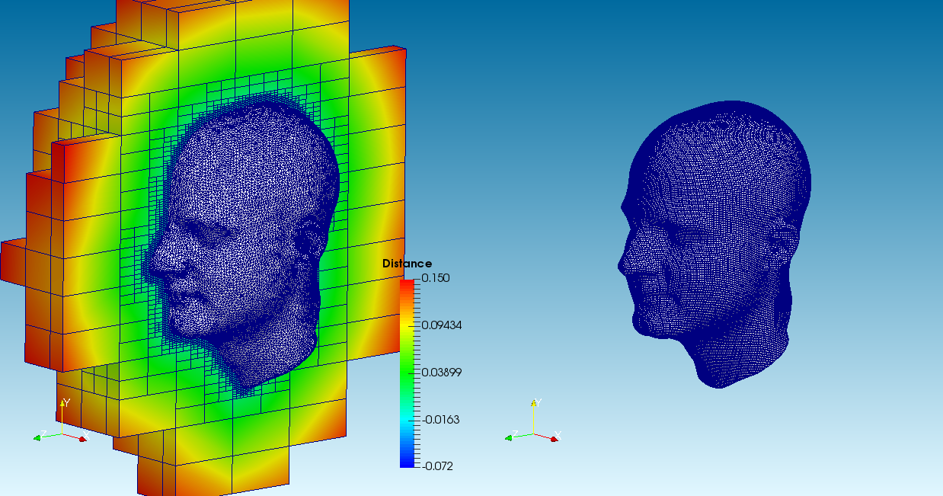Click the Z label of right orientation axes

point(515,434)
